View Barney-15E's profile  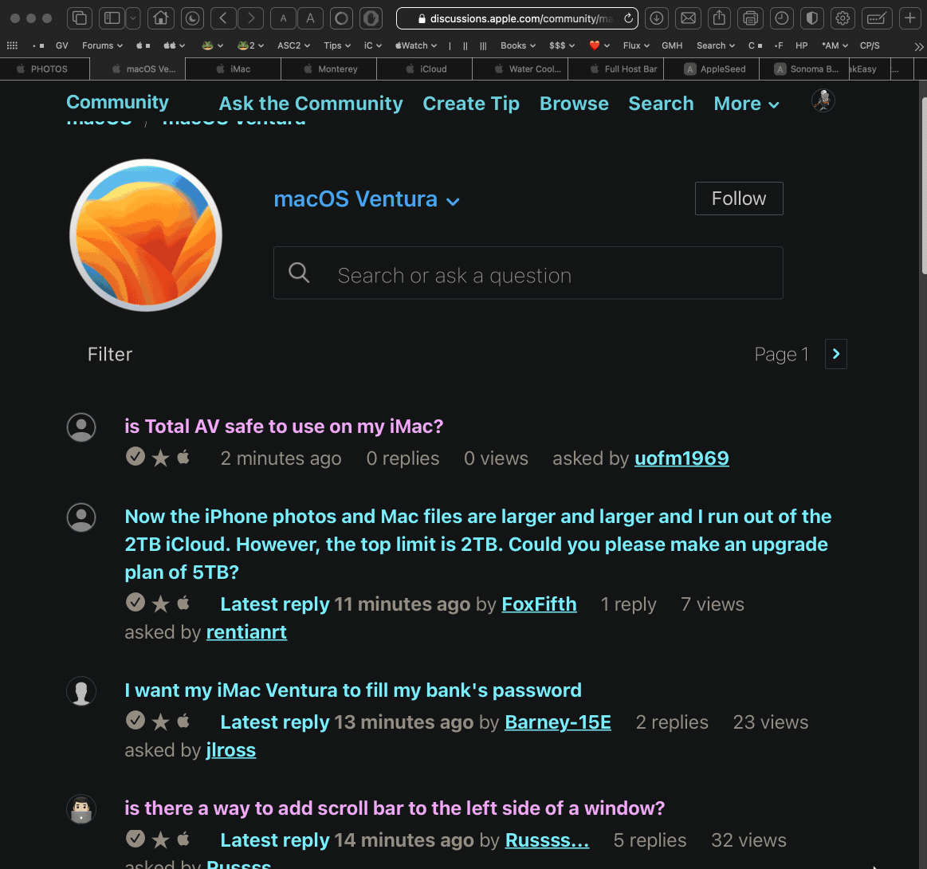tap(558, 722)
